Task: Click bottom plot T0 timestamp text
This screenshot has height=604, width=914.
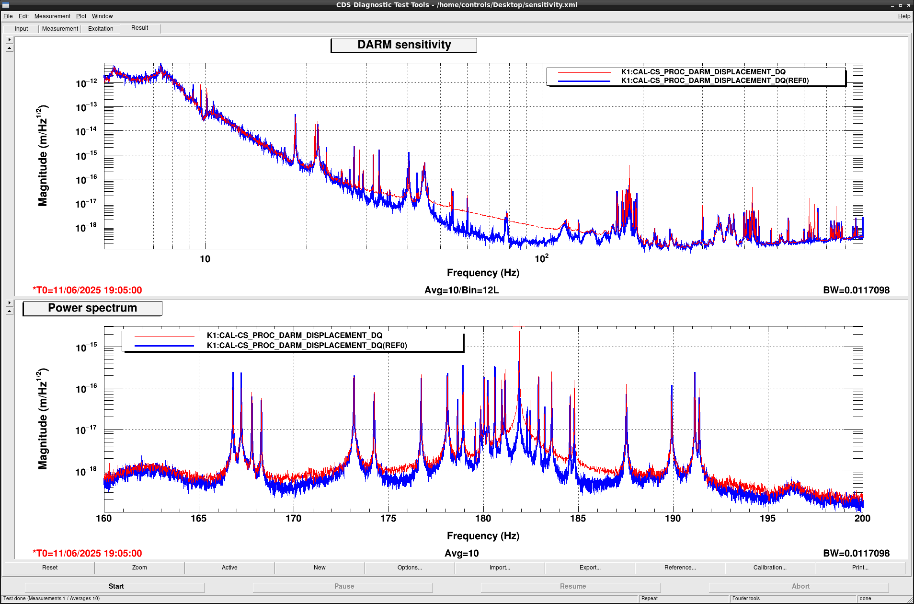Action: click(x=87, y=553)
